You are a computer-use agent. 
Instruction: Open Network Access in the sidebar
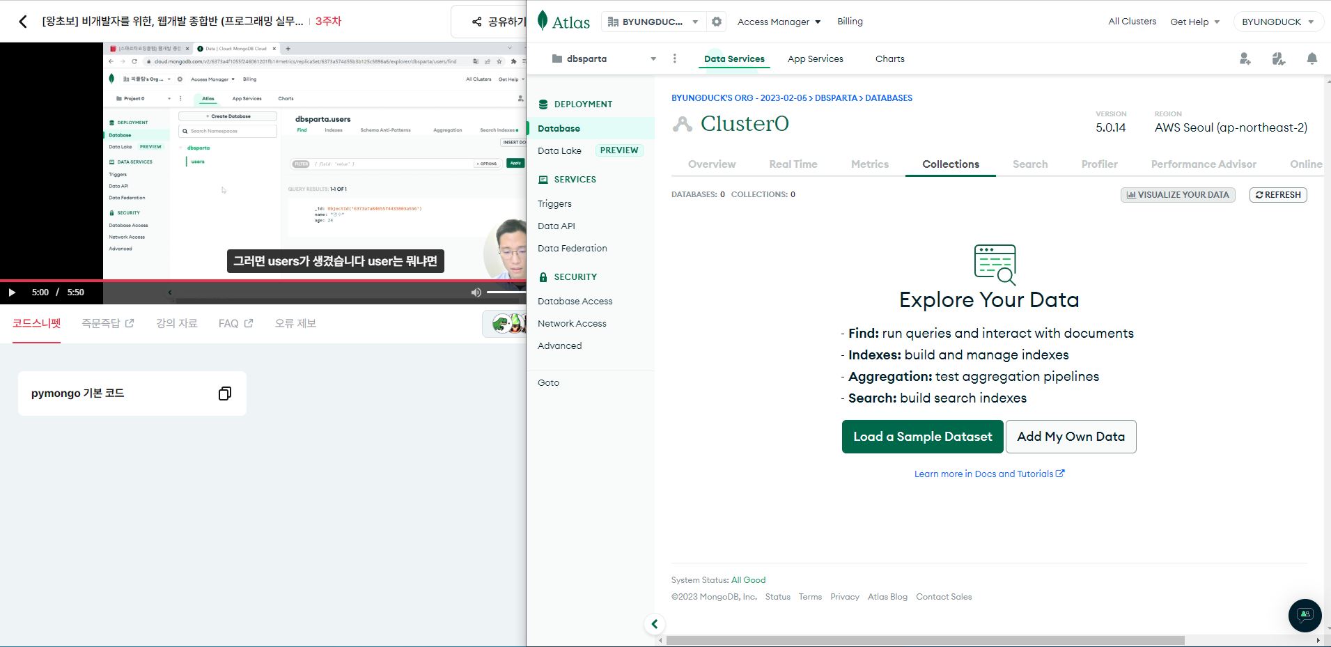pos(572,324)
